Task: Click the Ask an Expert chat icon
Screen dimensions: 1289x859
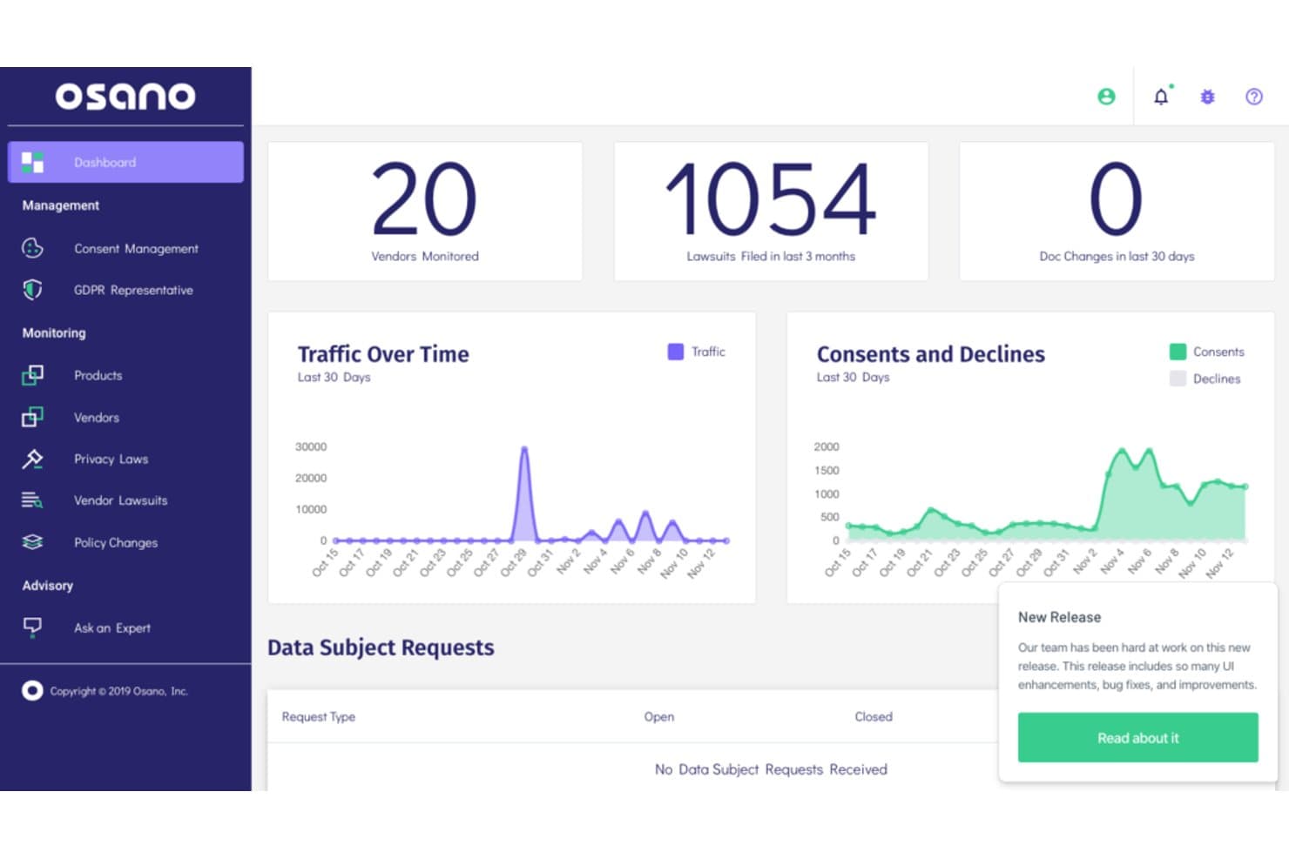Action: tap(32, 627)
